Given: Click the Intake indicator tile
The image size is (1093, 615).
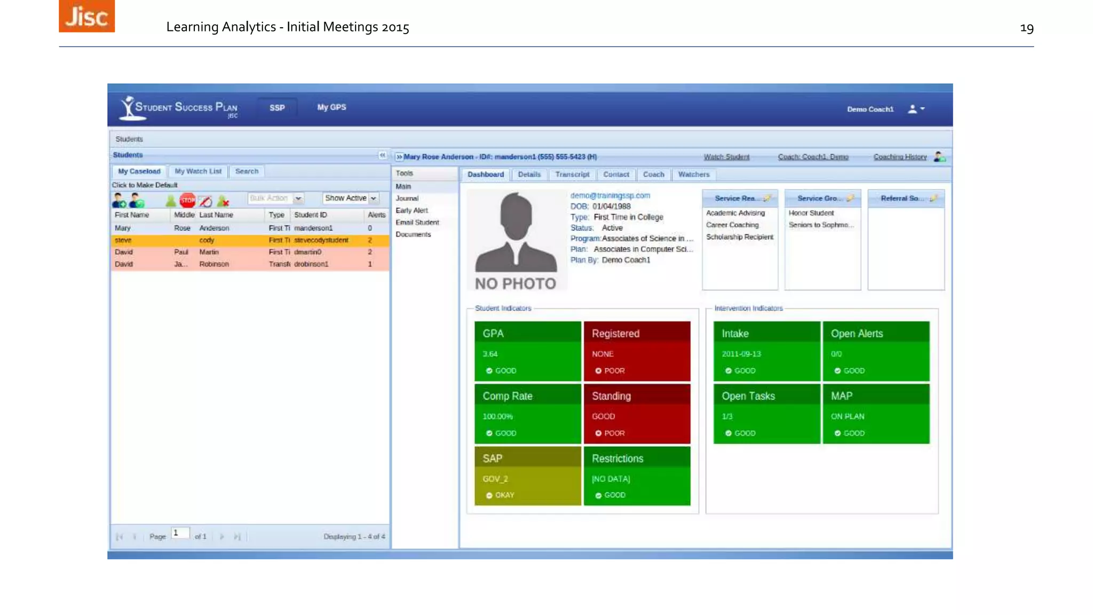Looking at the screenshot, I should (x=766, y=351).
